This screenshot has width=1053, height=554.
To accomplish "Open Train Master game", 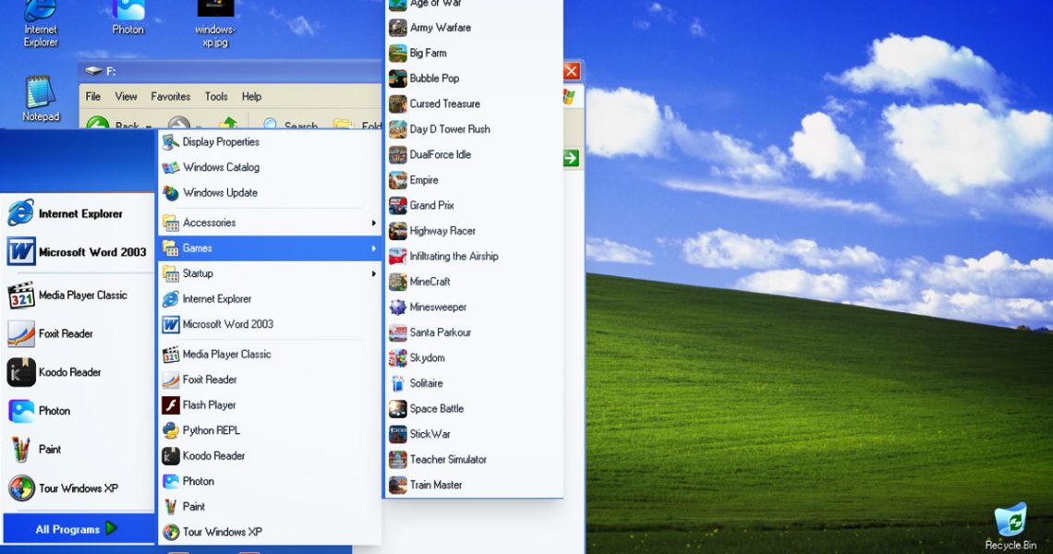I will (474, 485).
